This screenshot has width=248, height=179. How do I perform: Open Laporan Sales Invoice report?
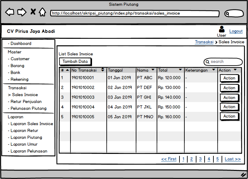[31, 124]
